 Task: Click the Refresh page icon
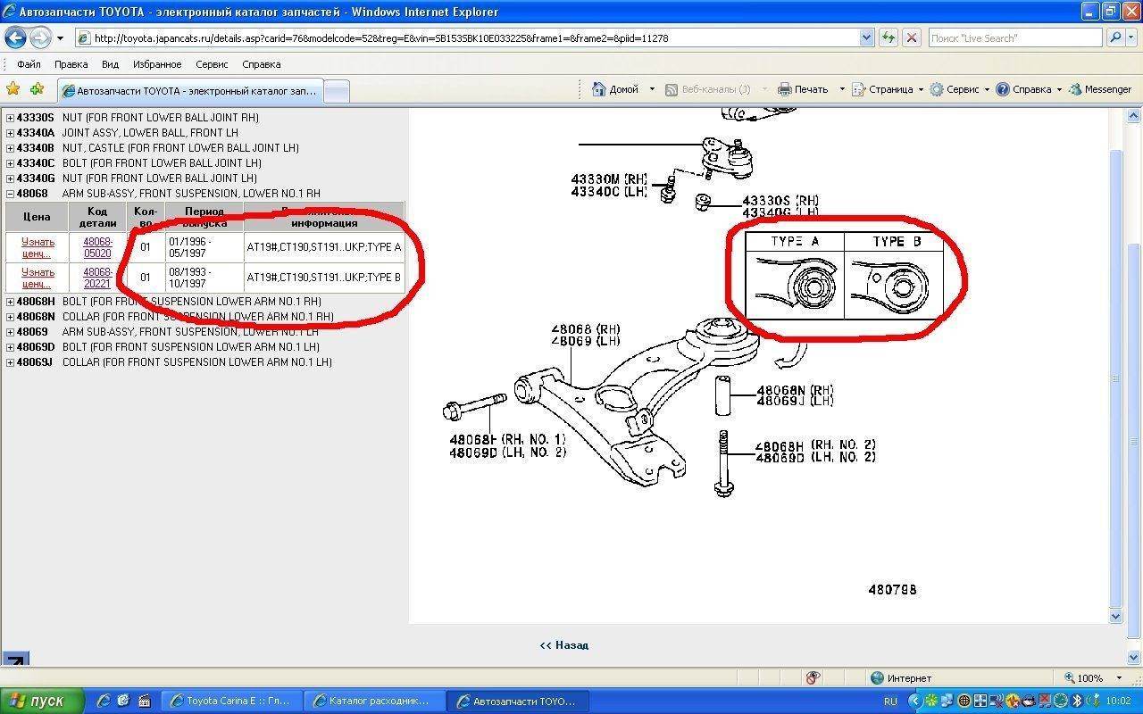(888, 37)
